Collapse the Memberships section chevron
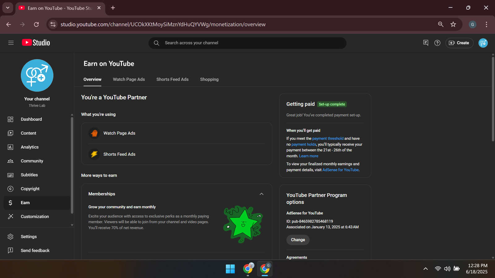The width and height of the screenshot is (495, 278). point(261,194)
